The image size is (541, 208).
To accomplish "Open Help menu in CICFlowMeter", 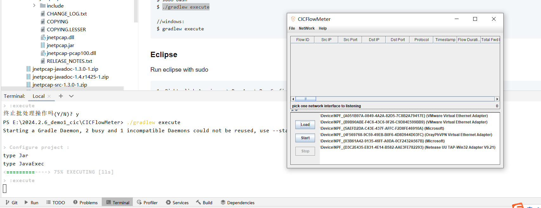I will tap(323, 28).
